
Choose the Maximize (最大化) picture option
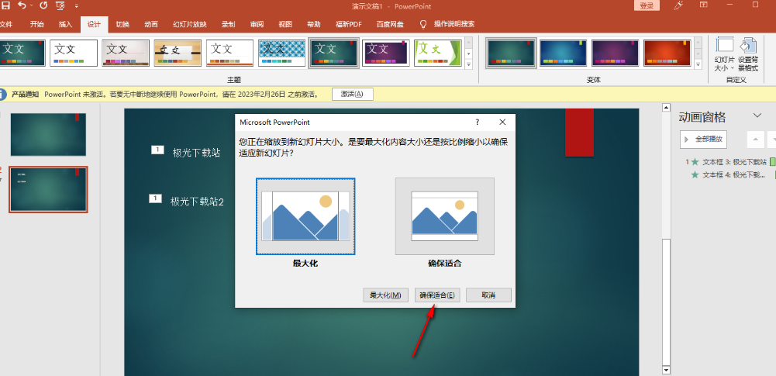(305, 216)
